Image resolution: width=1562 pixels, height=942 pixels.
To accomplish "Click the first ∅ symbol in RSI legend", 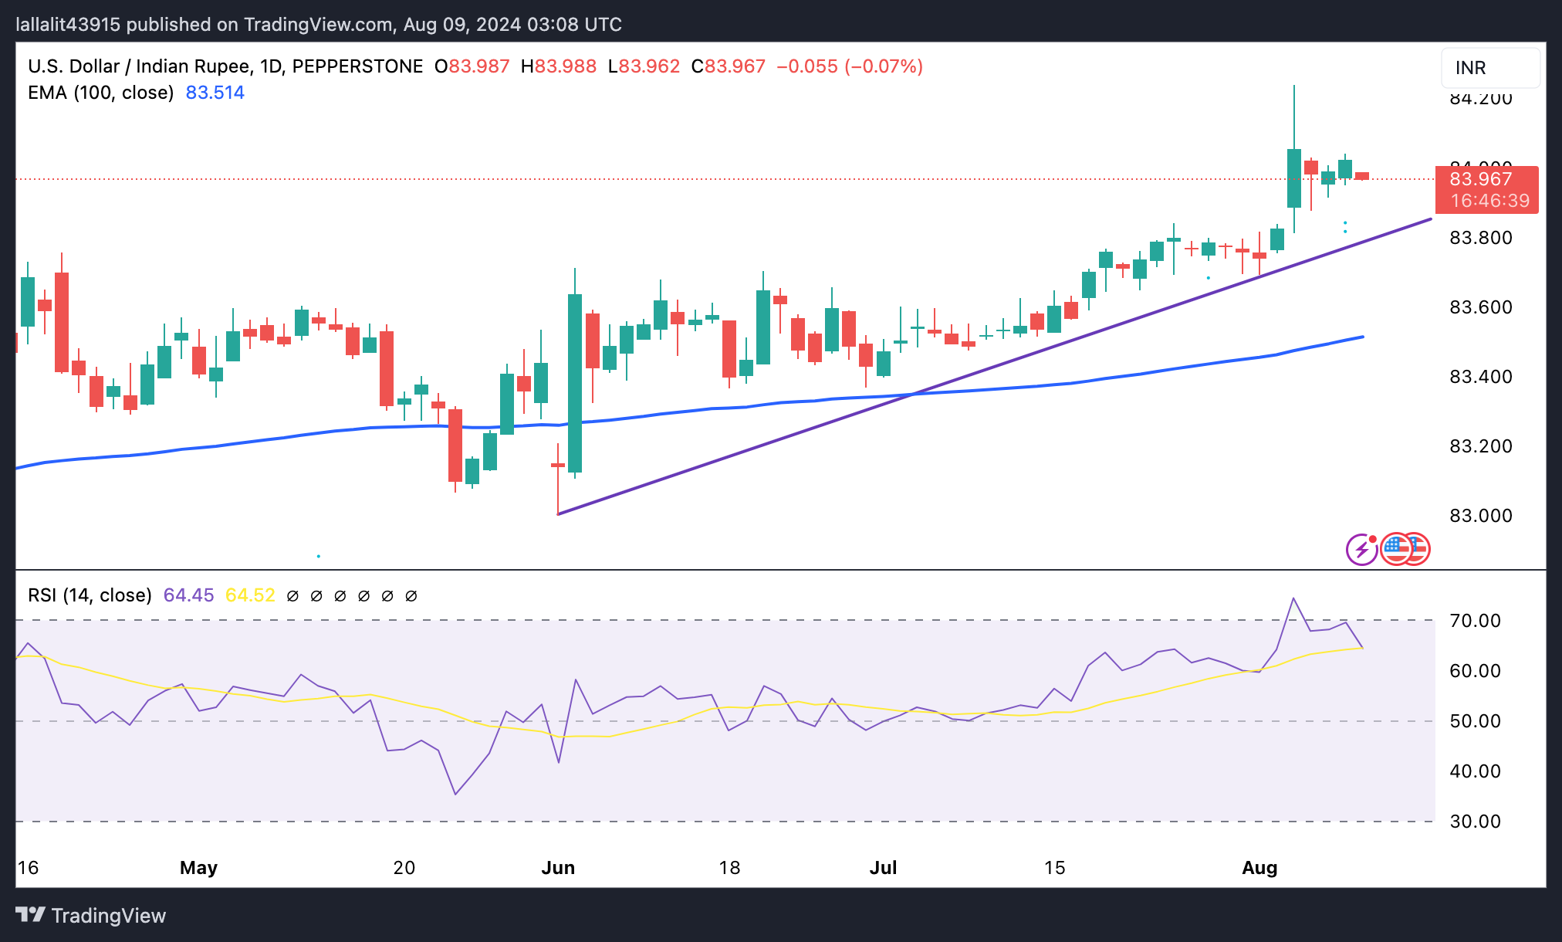I will pos(292,596).
